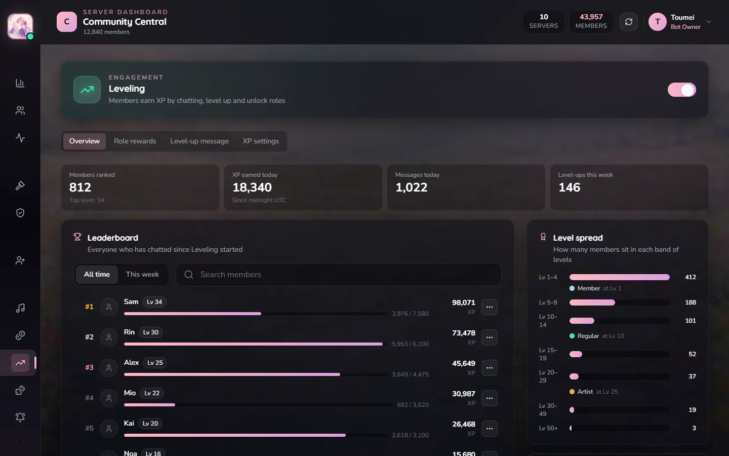Click the Members ranked 812 card
Viewport: 729px width, 456px height.
pyautogui.click(x=140, y=187)
